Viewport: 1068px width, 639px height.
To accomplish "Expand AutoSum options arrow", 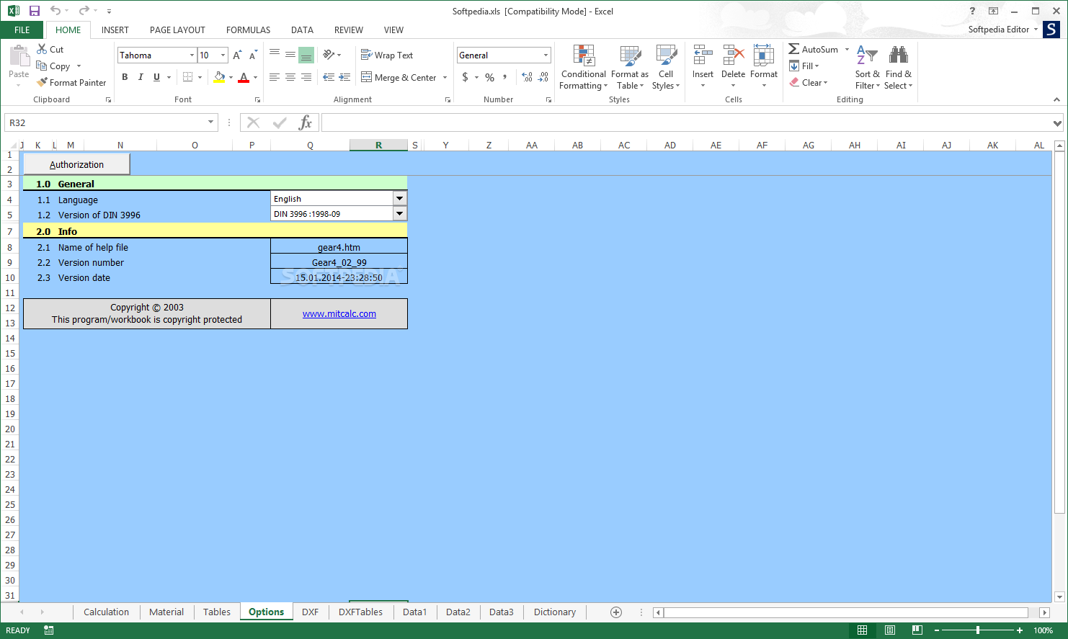I will tap(847, 49).
